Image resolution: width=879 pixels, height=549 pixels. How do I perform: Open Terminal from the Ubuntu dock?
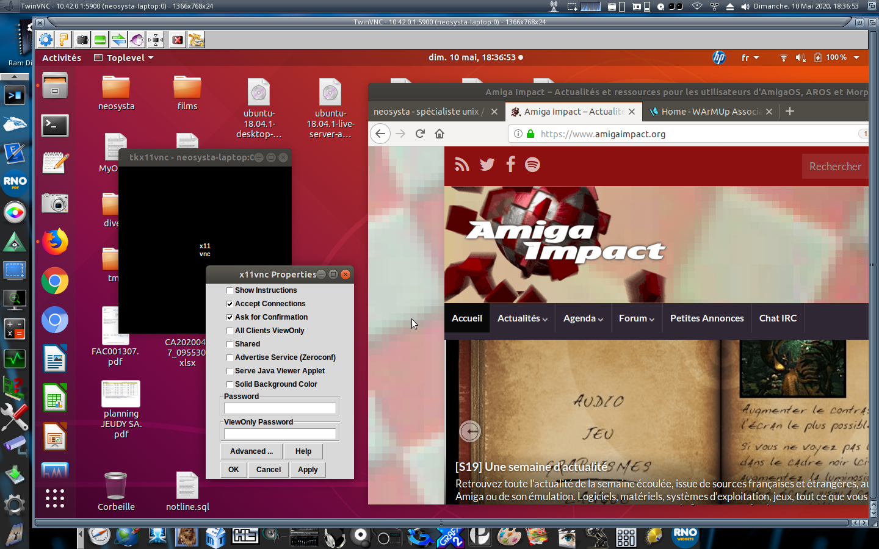(55, 125)
